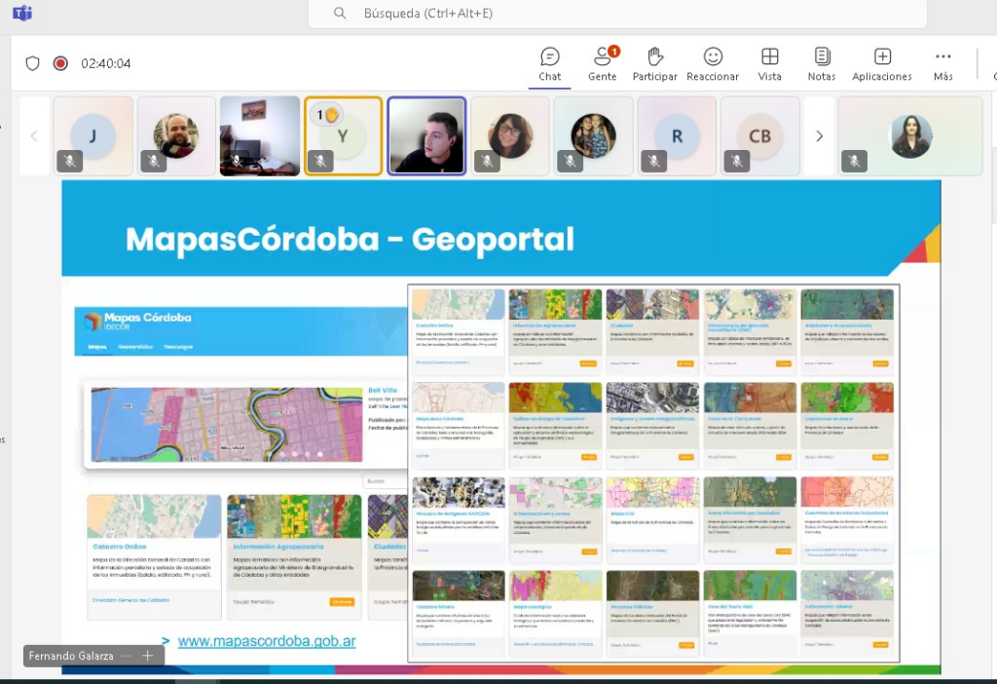Raise hand with Participar
The image size is (997, 684).
(654, 64)
